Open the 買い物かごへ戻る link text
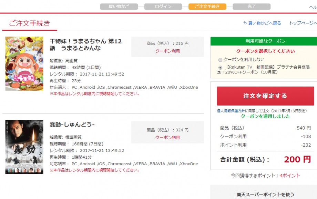The height and width of the screenshot is (199, 317). point(264,23)
